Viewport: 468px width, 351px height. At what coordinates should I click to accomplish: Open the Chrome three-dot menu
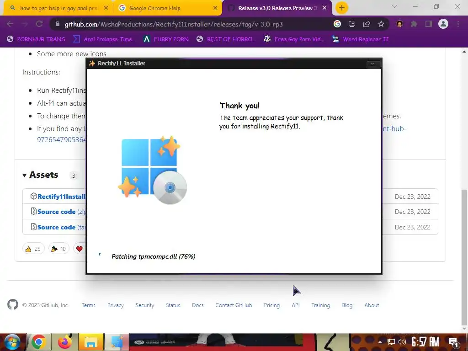tap(458, 24)
